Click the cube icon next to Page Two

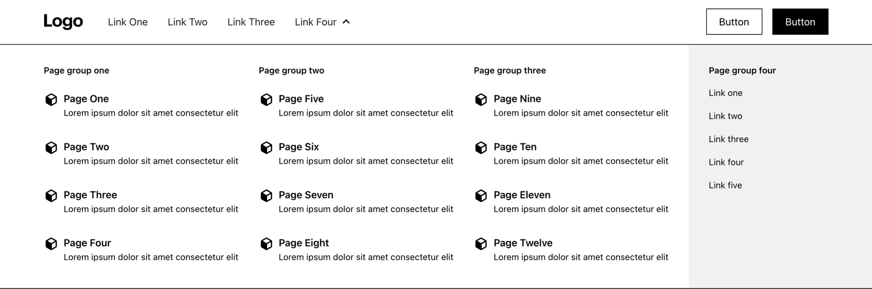coord(51,148)
